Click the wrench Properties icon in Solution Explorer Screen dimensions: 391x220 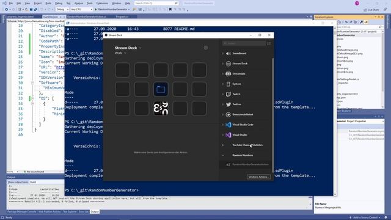(361, 22)
